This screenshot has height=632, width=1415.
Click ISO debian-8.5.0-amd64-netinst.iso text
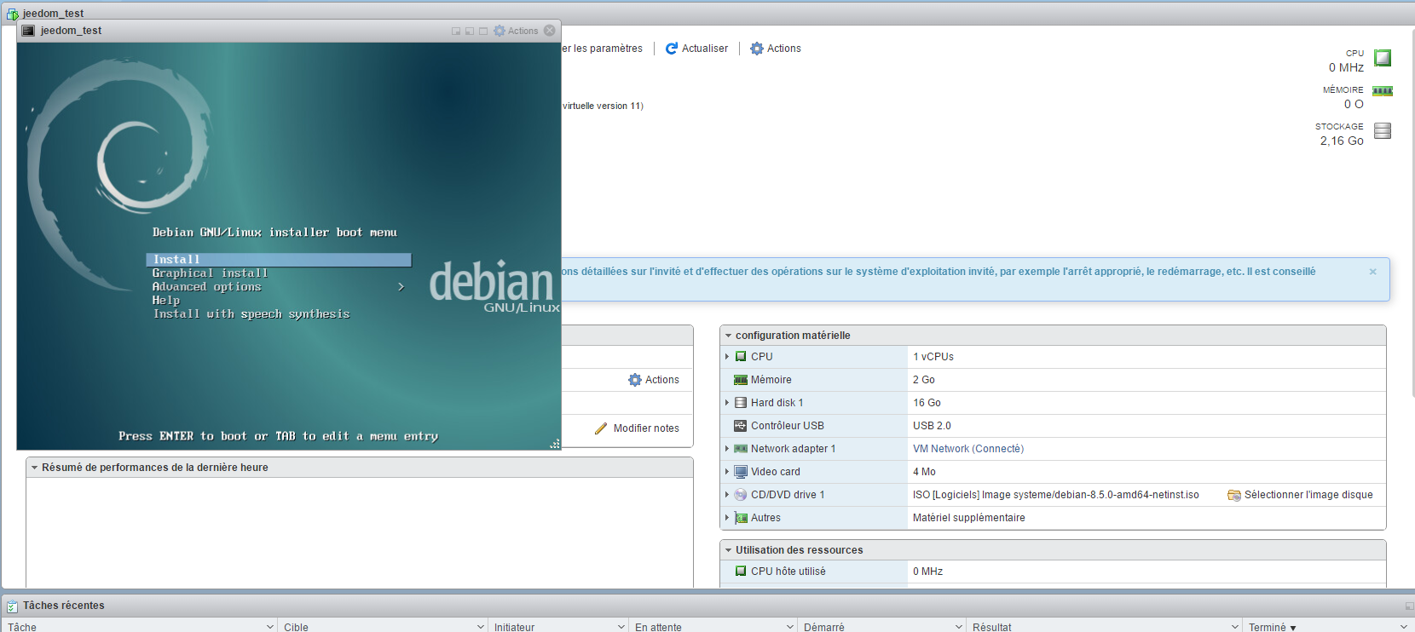(x=1056, y=495)
